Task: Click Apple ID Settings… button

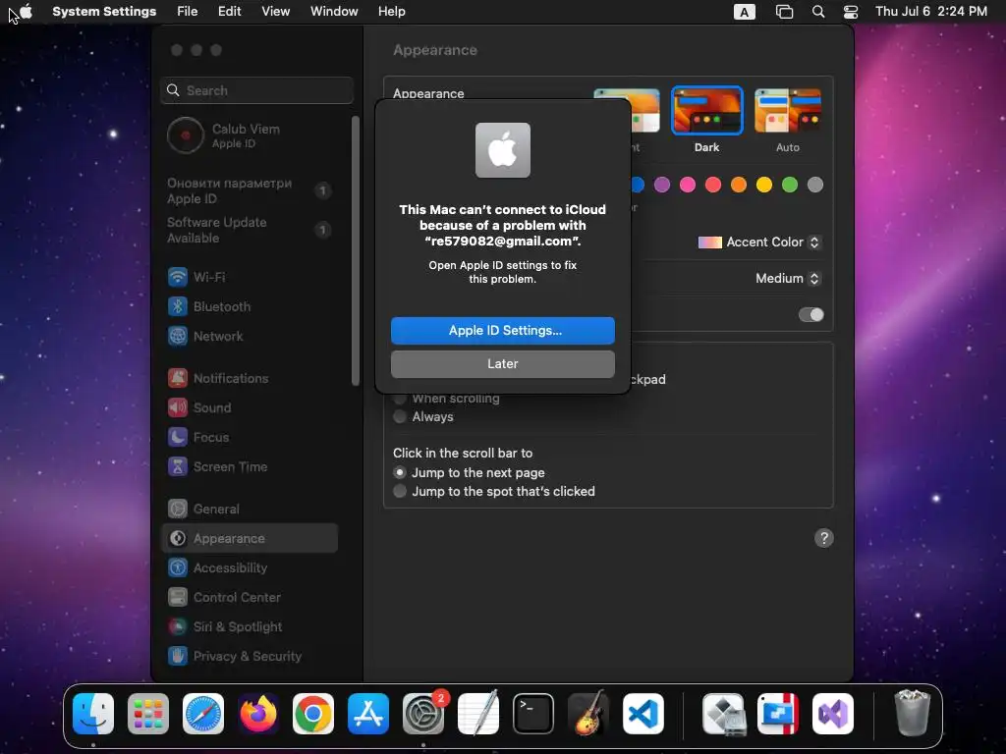Action: (503, 330)
